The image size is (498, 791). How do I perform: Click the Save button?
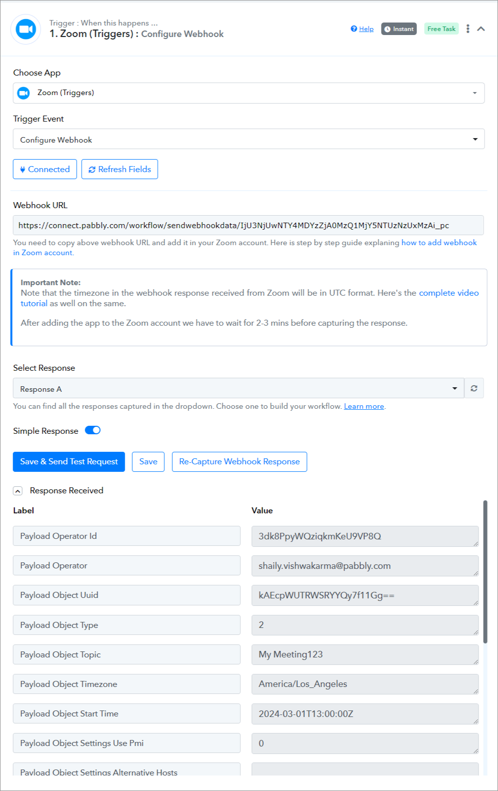pyautogui.click(x=148, y=462)
